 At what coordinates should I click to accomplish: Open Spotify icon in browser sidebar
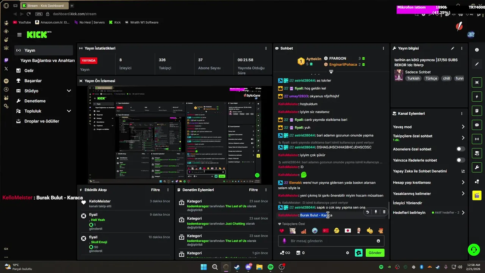(6, 81)
